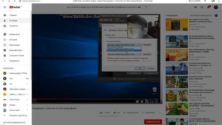Open the Абеги Джо Анима subscription channel

(15, 89)
